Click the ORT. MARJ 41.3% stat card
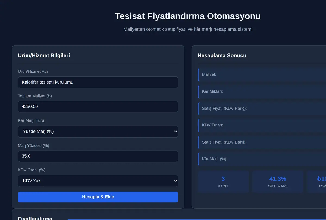The height and width of the screenshot is (220, 326). pos(278,182)
